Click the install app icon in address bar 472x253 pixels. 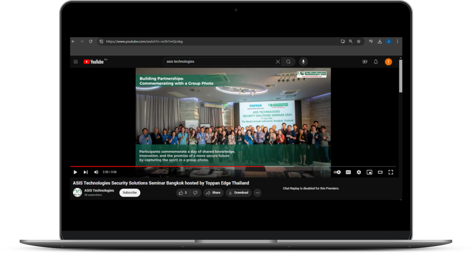(343, 41)
